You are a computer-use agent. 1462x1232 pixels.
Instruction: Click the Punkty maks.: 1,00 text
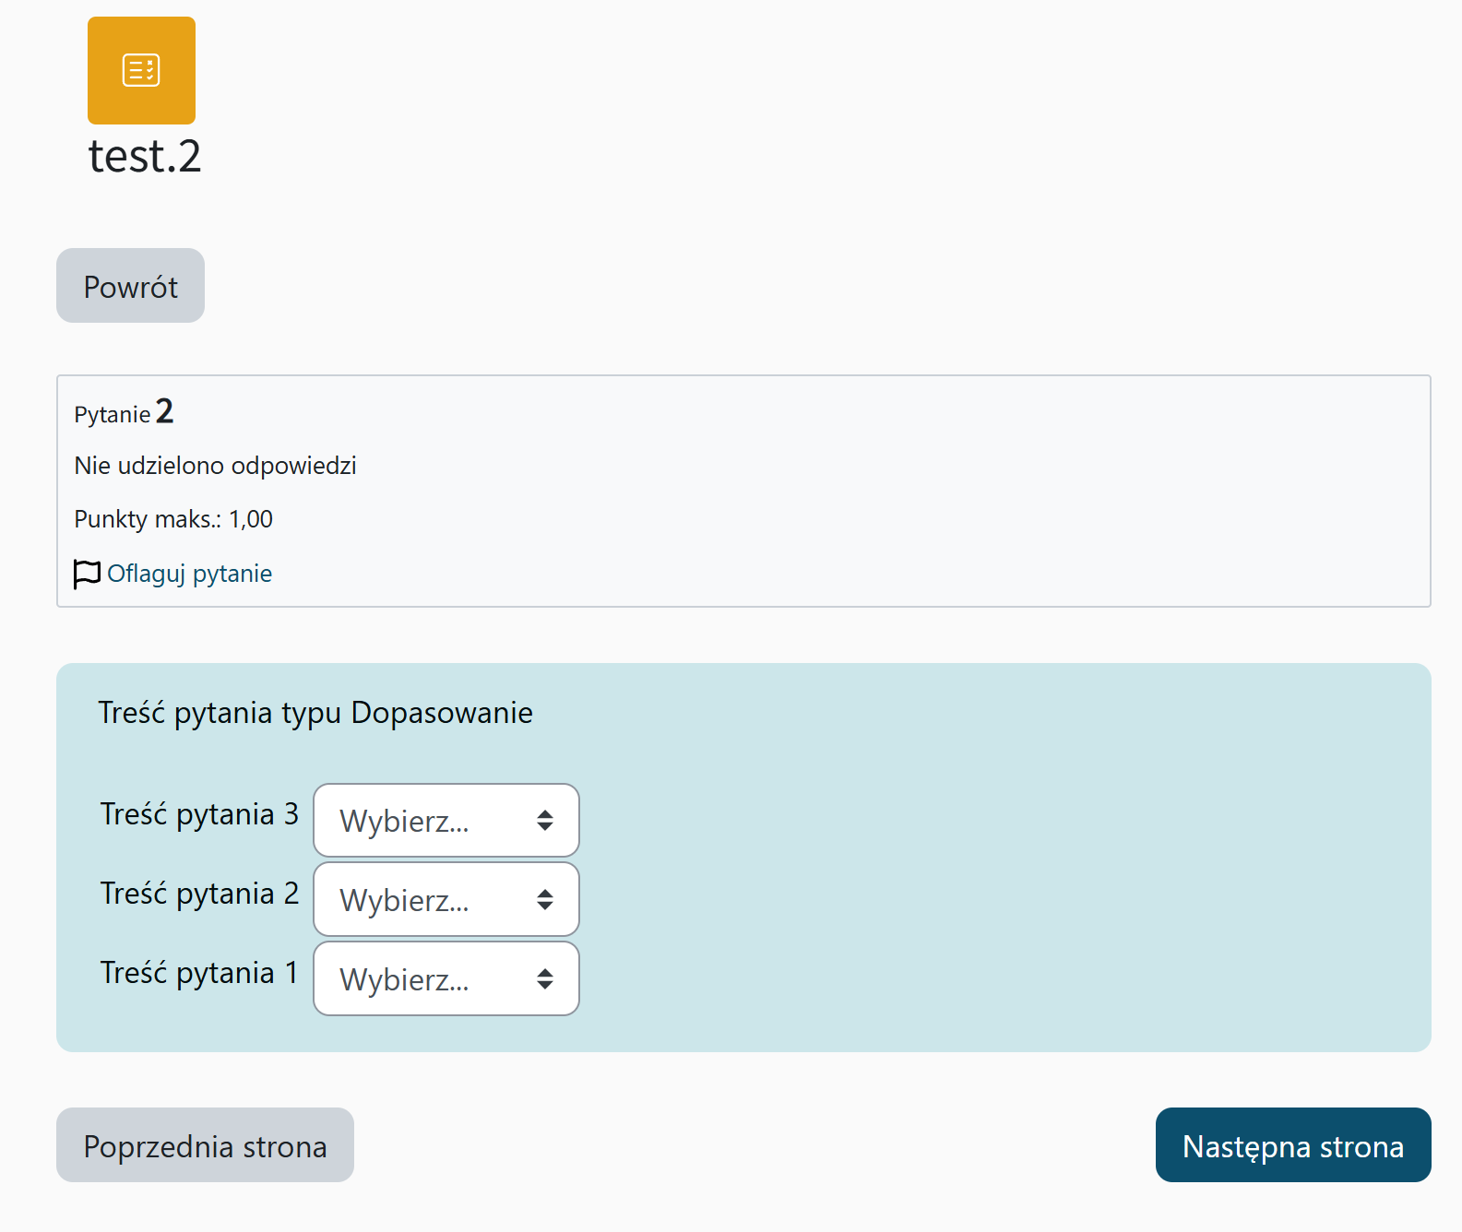(x=173, y=519)
